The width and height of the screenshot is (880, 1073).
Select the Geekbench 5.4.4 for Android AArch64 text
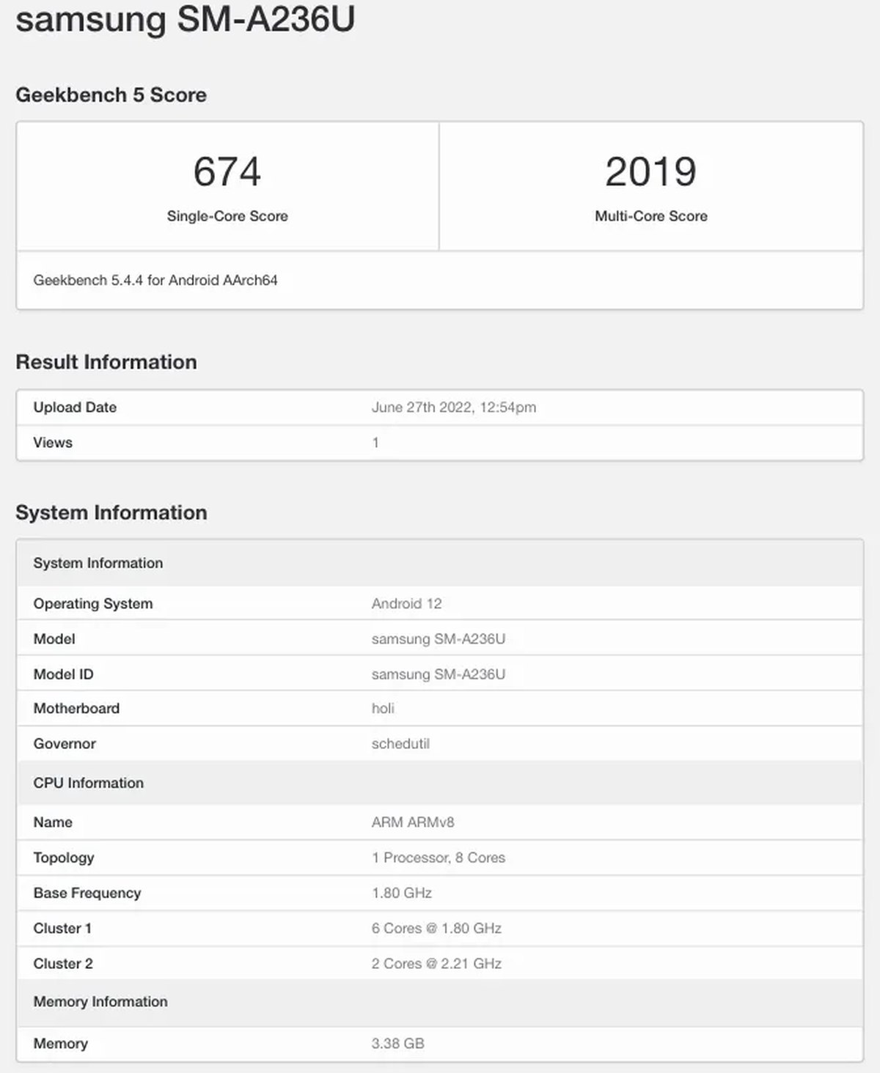coord(155,280)
